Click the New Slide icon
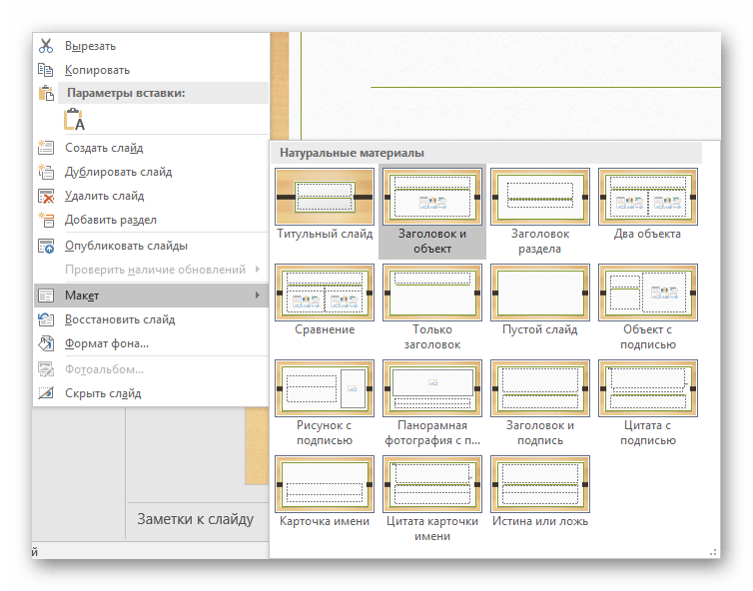The image size is (753, 591). point(46,148)
